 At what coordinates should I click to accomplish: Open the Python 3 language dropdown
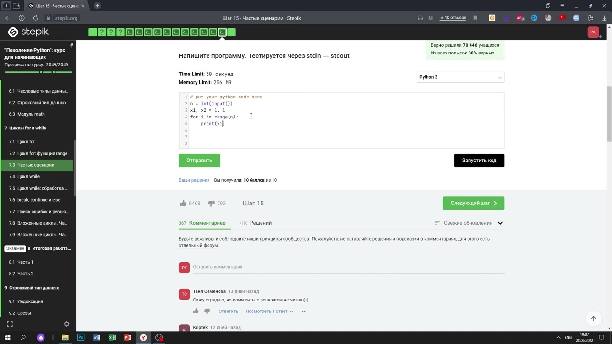click(x=460, y=77)
